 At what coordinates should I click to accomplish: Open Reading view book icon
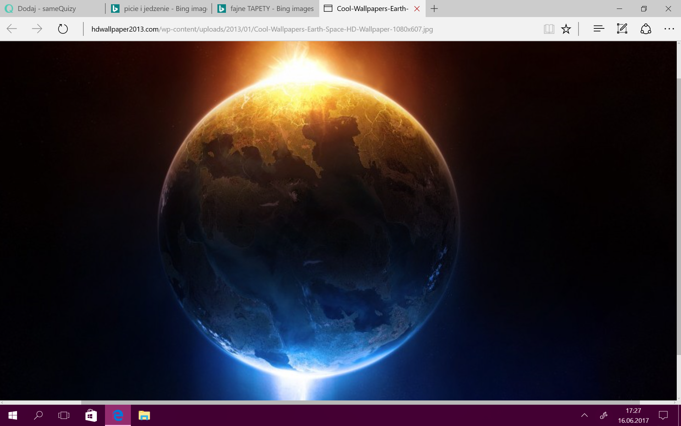point(549,29)
